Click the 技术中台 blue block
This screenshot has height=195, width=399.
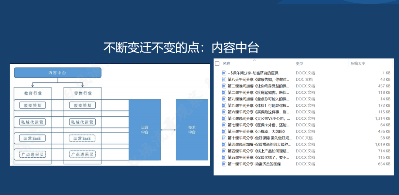click(x=192, y=130)
